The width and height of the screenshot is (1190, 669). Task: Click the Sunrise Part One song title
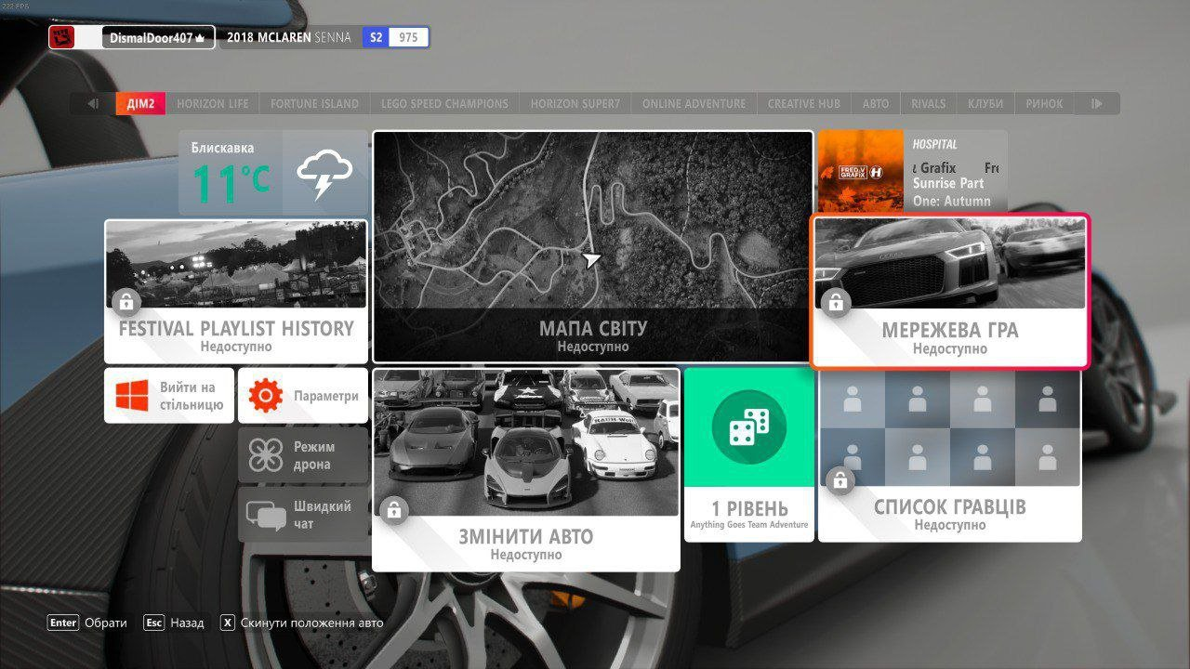(x=951, y=192)
